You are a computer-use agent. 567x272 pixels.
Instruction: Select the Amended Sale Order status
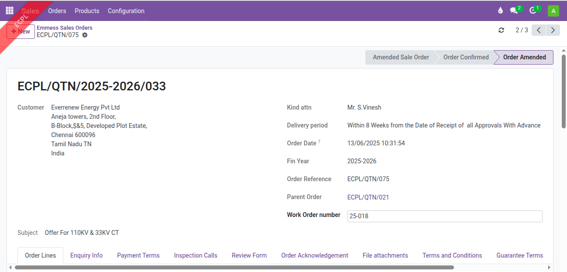[400, 57]
